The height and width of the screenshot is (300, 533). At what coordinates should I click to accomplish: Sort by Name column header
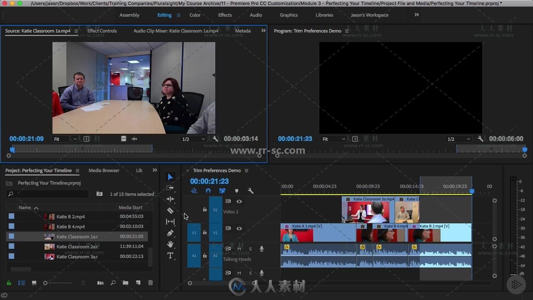(x=25, y=207)
